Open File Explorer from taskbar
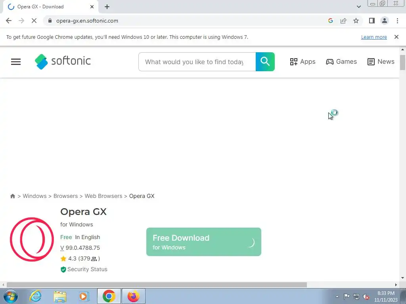Viewport: 406px width, 304px height. click(60, 296)
